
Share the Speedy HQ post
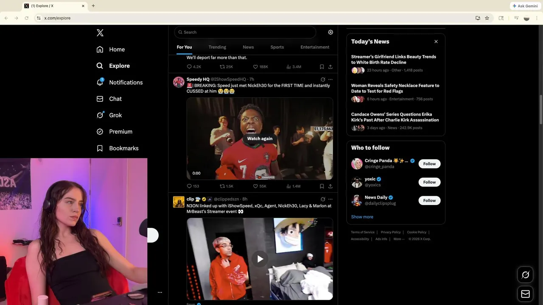(x=330, y=186)
